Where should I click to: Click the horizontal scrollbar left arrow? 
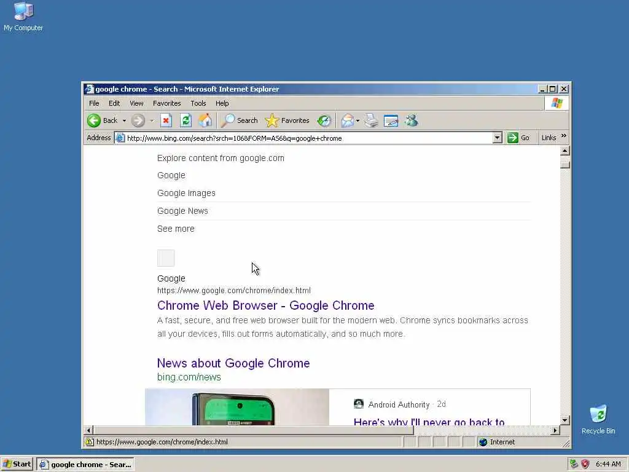[88, 430]
